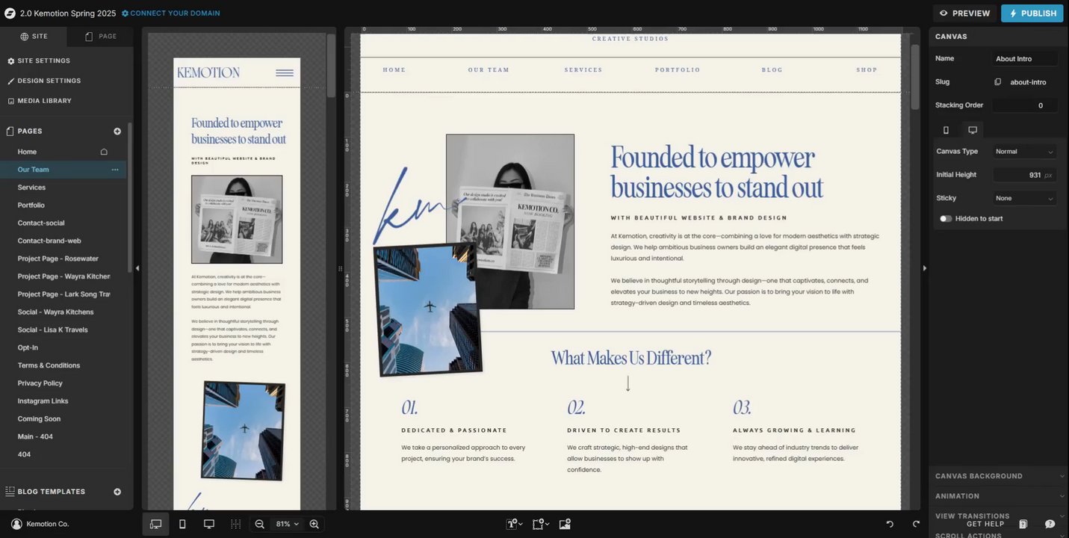Screen dimensions: 1069x538
Task: Edit the Stacking Order field
Action: (x=1025, y=105)
